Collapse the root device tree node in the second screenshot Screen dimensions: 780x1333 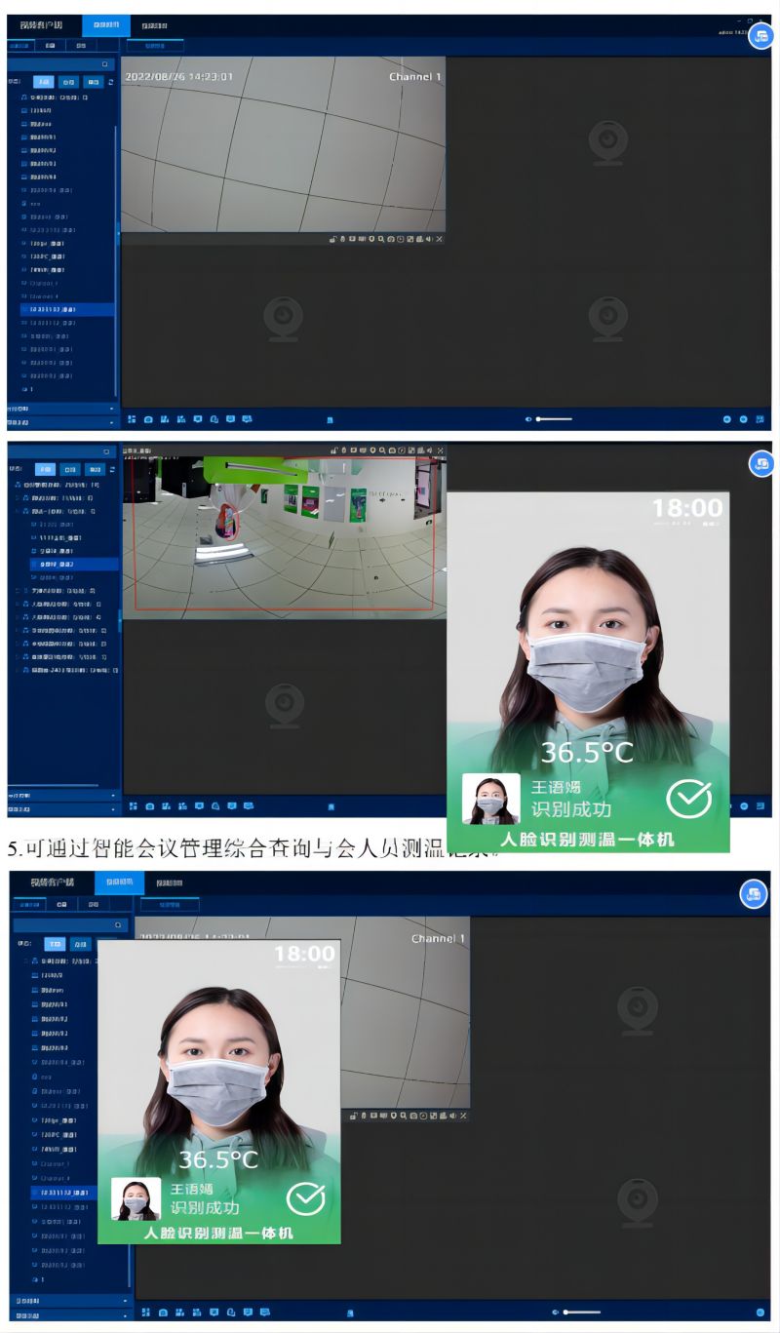[x=18, y=485]
